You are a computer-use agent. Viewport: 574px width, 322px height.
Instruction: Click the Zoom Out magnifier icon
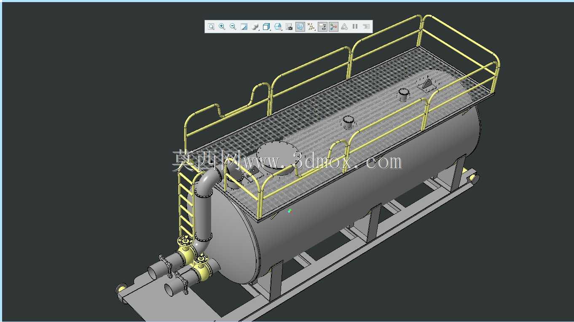233,27
